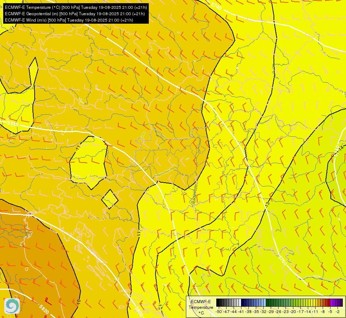The width and height of the screenshot is (346, 318).
Task: Select the ECMWF-E Temperature (°C) header line
Action: (76, 7)
